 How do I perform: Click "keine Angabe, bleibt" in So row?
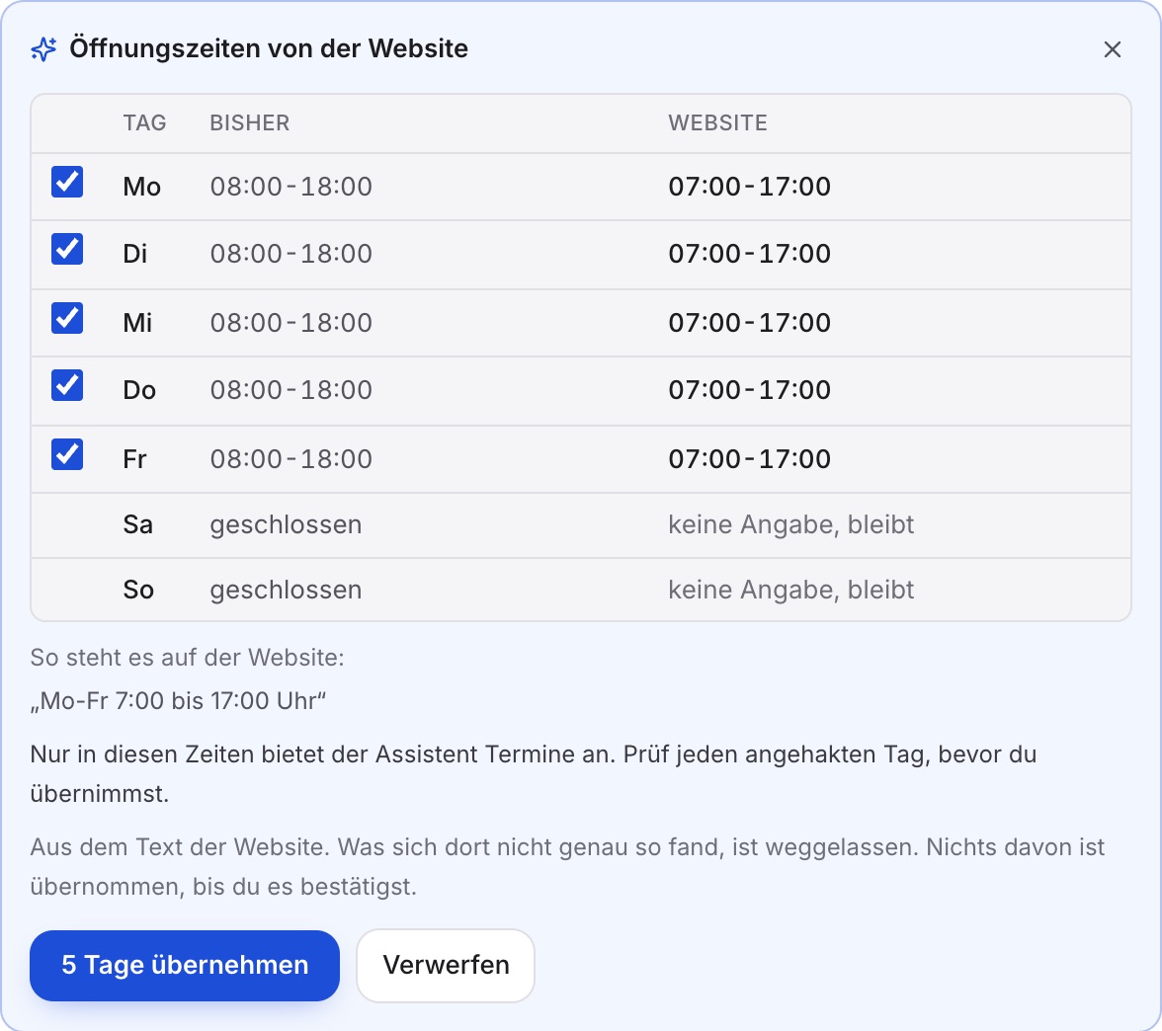click(x=790, y=591)
